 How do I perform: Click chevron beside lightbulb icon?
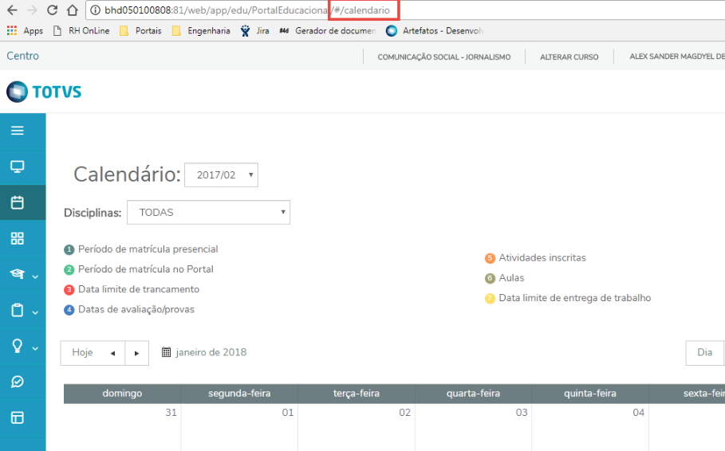pyautogui.click(x=35, y=349)
